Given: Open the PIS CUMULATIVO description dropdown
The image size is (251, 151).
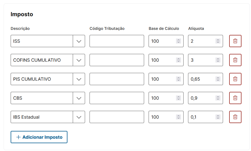Looking at the screenshot, I should [x=79, y=79].
